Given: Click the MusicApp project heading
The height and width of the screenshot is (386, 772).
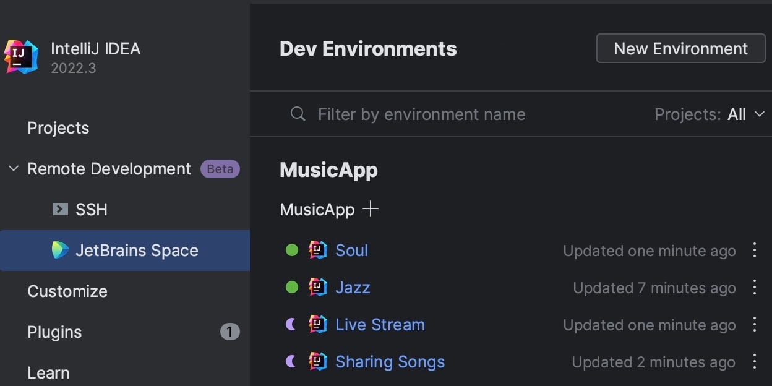Looking at the screenshot, I should [328, 170].
